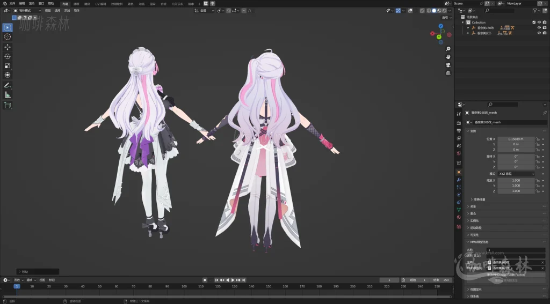This screenshot has height=304, width=550.
Task: Open the XYZ 欧拉 rotation mode dropdown
Action: (x=516, y=174)
